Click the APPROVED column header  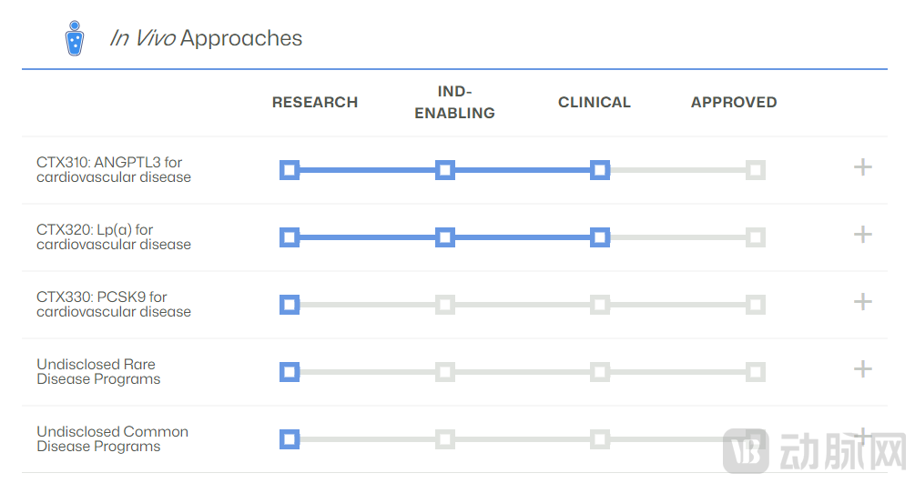(x=734, y=103)
